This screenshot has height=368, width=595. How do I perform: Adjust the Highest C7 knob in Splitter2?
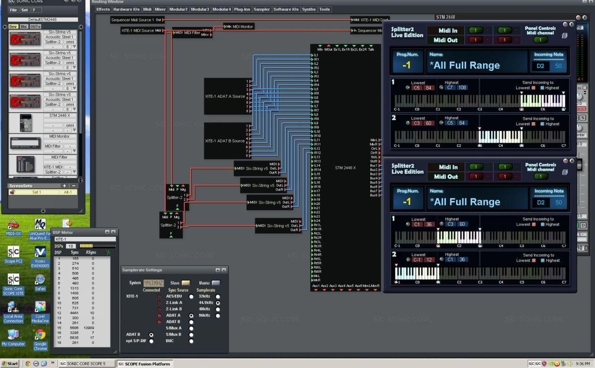[x=442, y=88]
